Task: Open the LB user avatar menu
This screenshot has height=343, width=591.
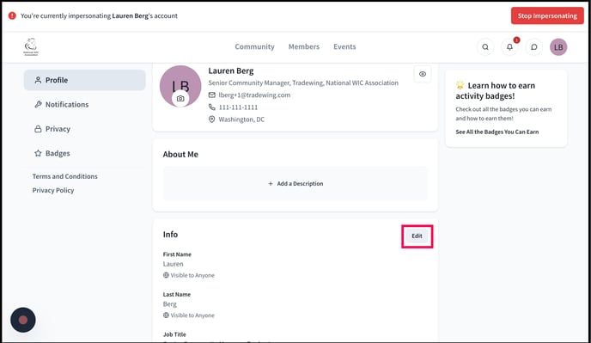Action: (x=558, y=47)
